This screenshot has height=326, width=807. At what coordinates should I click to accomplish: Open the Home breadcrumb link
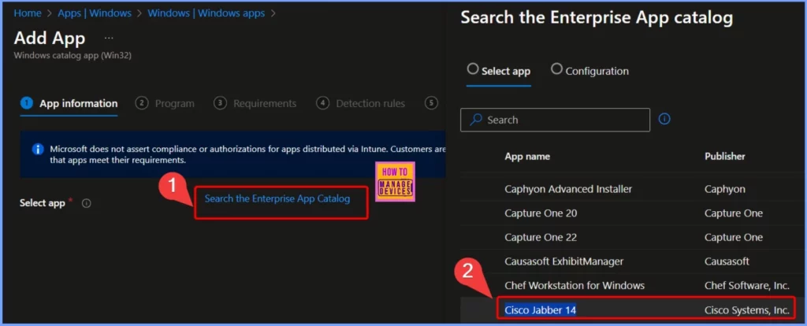(28, 13)
